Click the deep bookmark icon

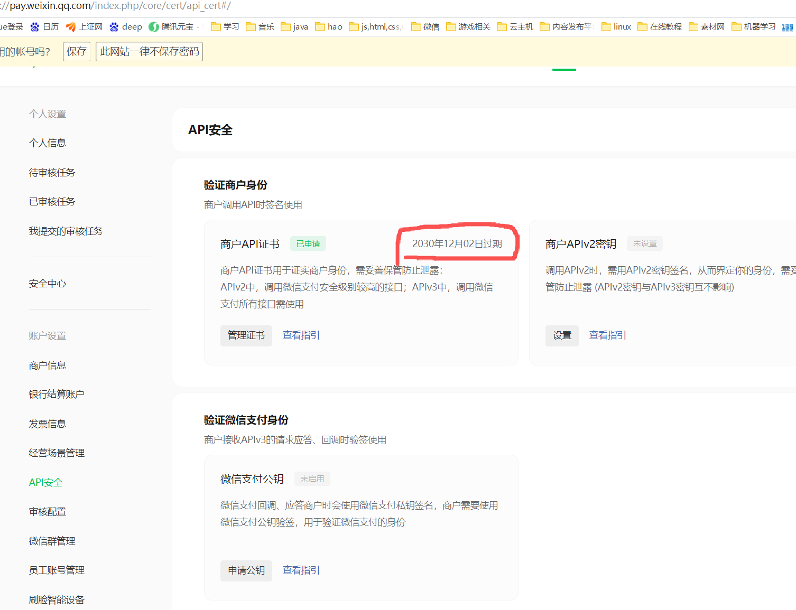point(114,27)
